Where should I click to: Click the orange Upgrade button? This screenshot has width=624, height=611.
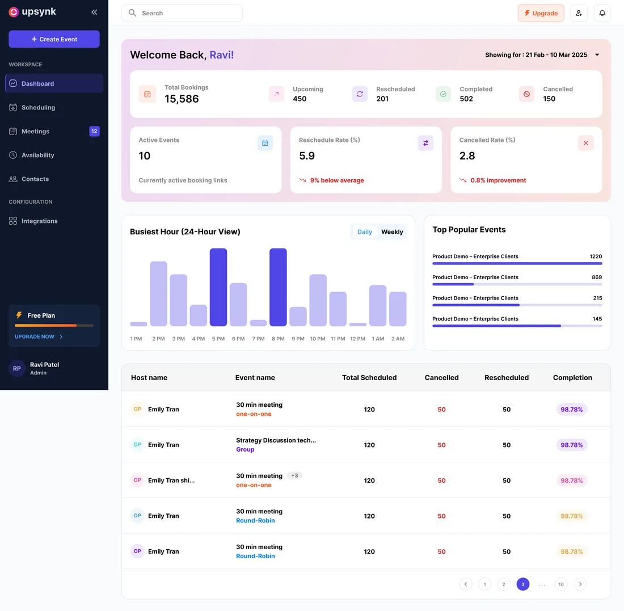point(541,13)
